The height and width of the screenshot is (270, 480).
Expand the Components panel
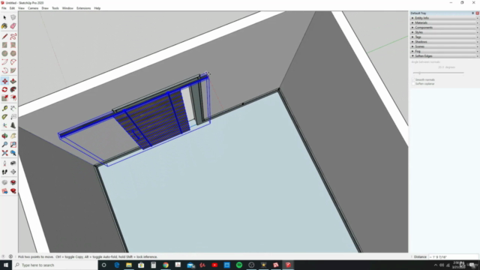click(445, 28)
